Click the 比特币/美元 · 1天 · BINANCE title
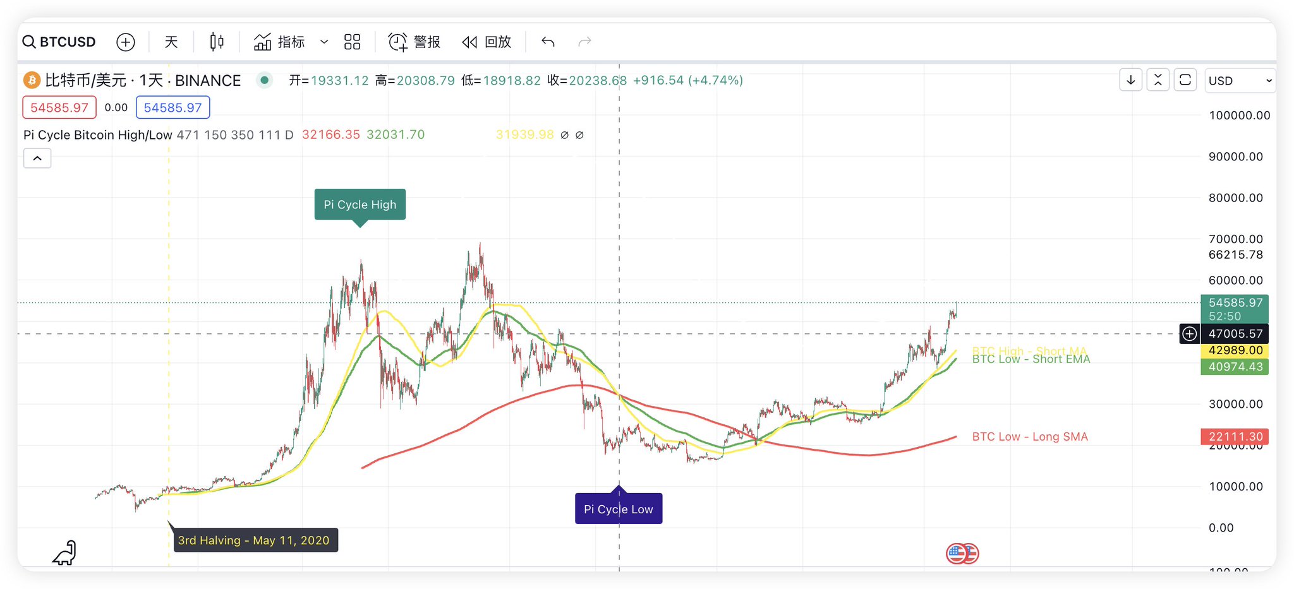 143,80
